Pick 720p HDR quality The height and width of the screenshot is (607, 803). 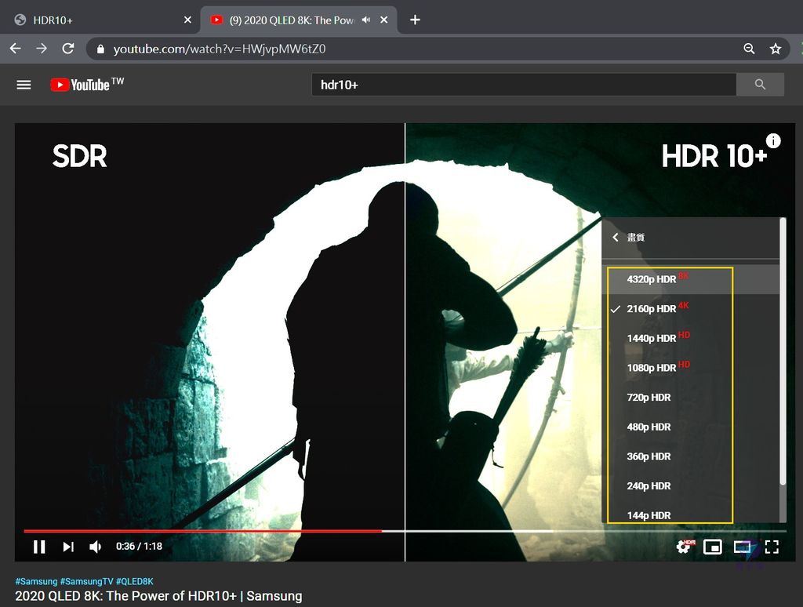(690, 398)
